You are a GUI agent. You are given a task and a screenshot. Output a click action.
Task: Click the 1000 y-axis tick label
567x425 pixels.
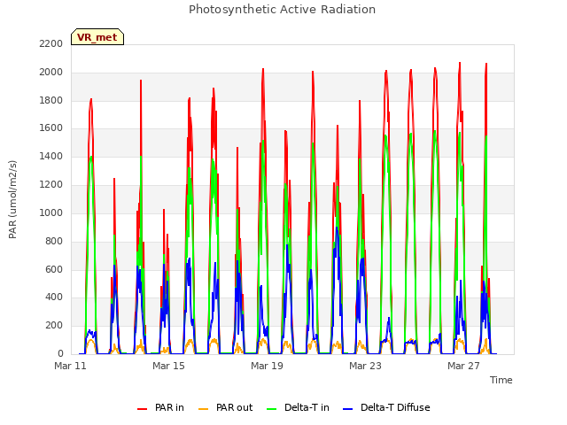click(x=51, y=212)
